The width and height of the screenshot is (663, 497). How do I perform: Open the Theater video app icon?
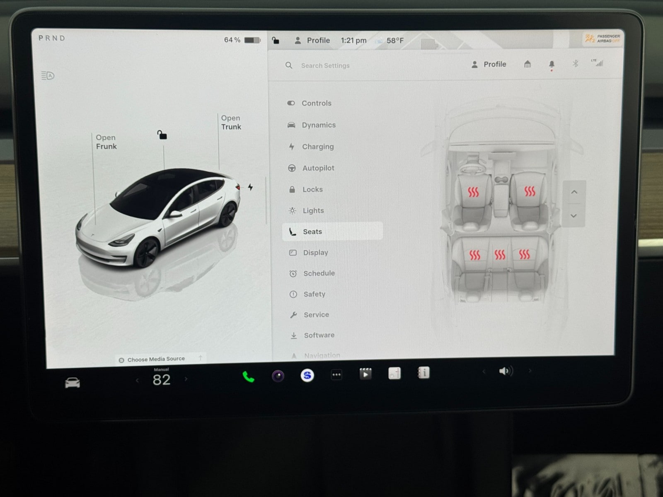(365, 374)
